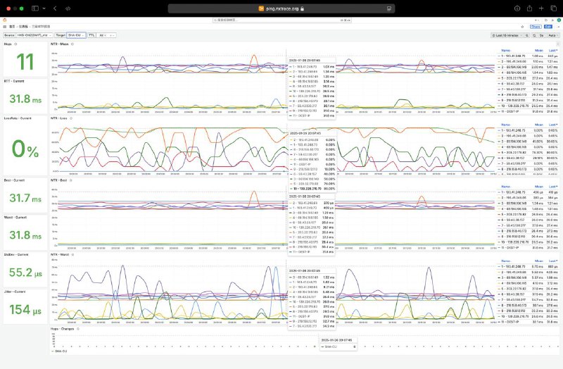The width and height of the screenshot is (563, 369).
Task: Open the Safari share icon
Action: 529,8
